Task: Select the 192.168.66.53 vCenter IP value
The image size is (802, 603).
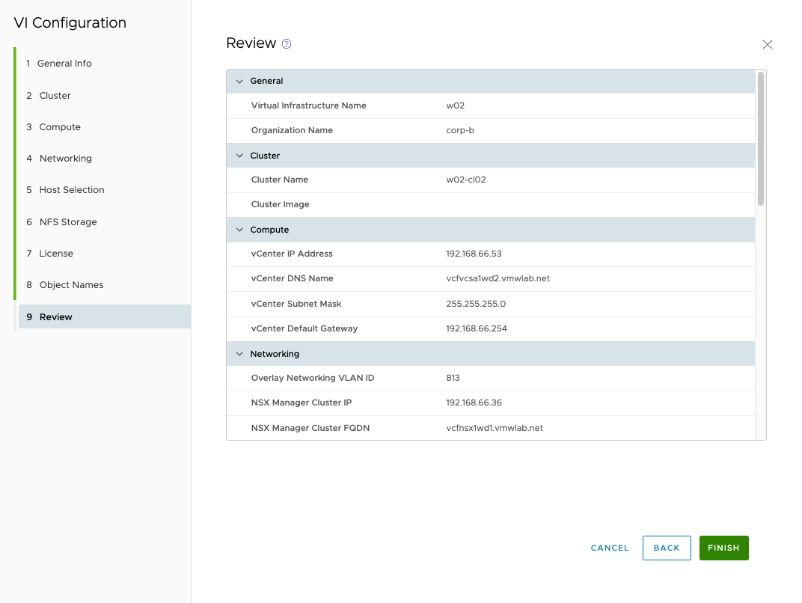Action: point(474,254)
